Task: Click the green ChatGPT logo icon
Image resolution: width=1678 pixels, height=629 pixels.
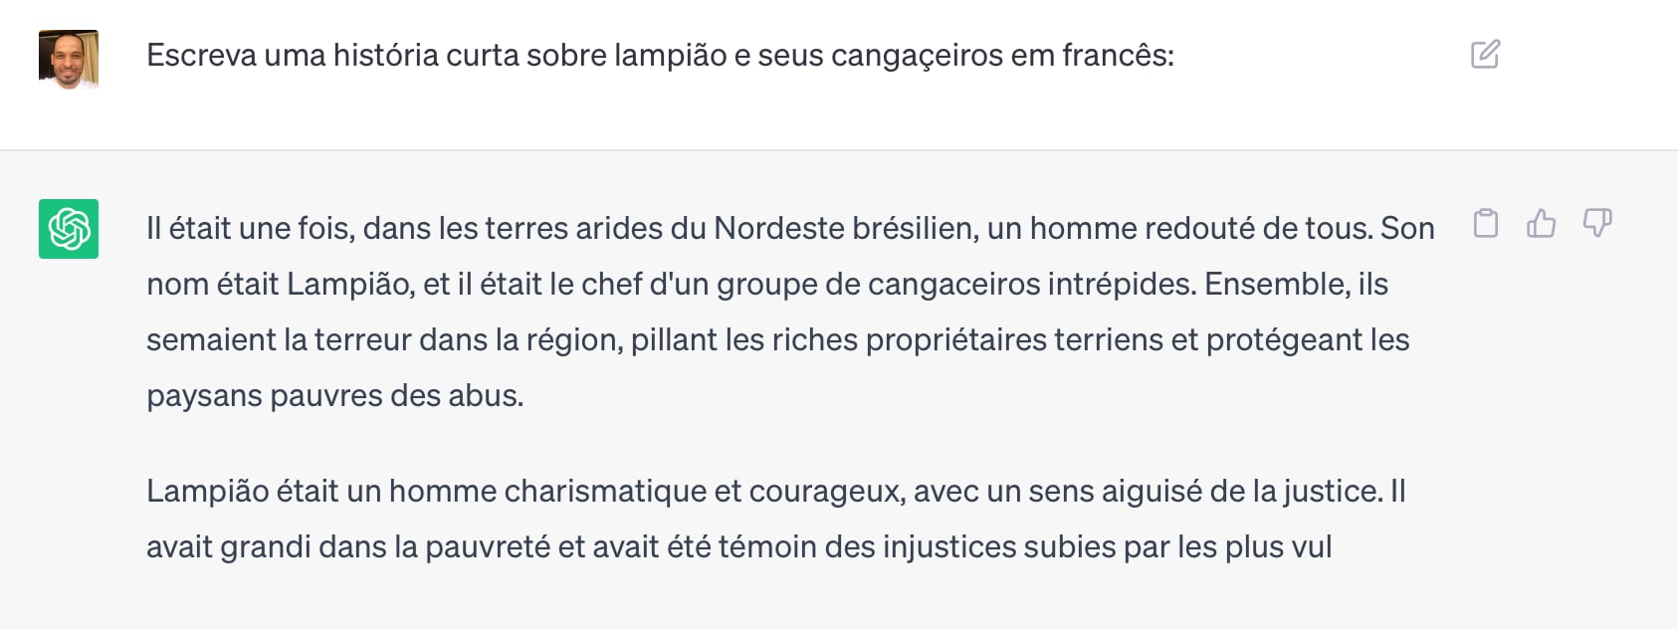Action: pos(69,229)
